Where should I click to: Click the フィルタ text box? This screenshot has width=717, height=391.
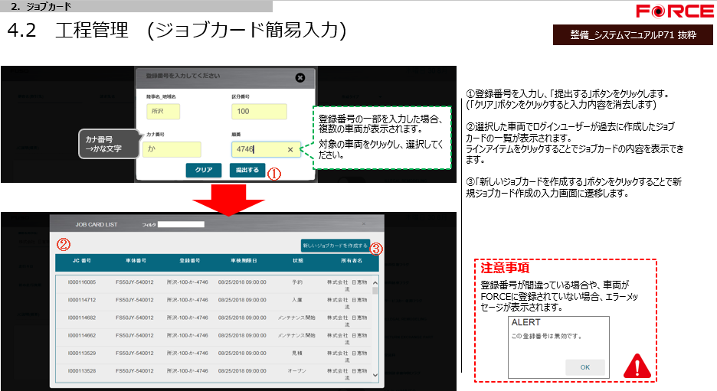point(181,225)
